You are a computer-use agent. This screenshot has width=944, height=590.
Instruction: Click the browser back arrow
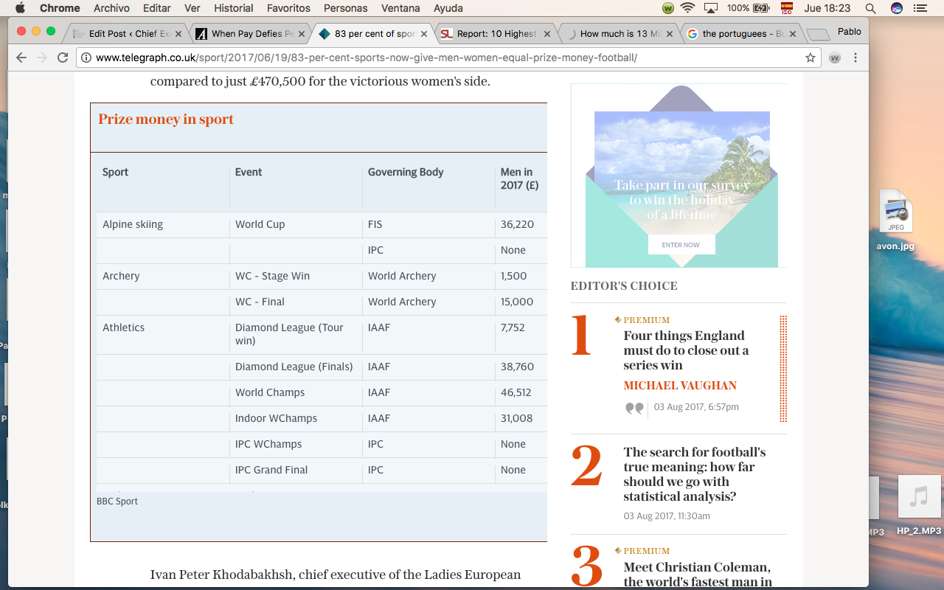21,58
